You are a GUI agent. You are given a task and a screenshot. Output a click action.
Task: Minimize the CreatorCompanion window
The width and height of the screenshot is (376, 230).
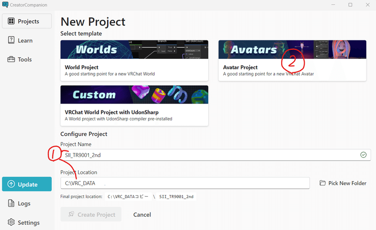point(333,5)
